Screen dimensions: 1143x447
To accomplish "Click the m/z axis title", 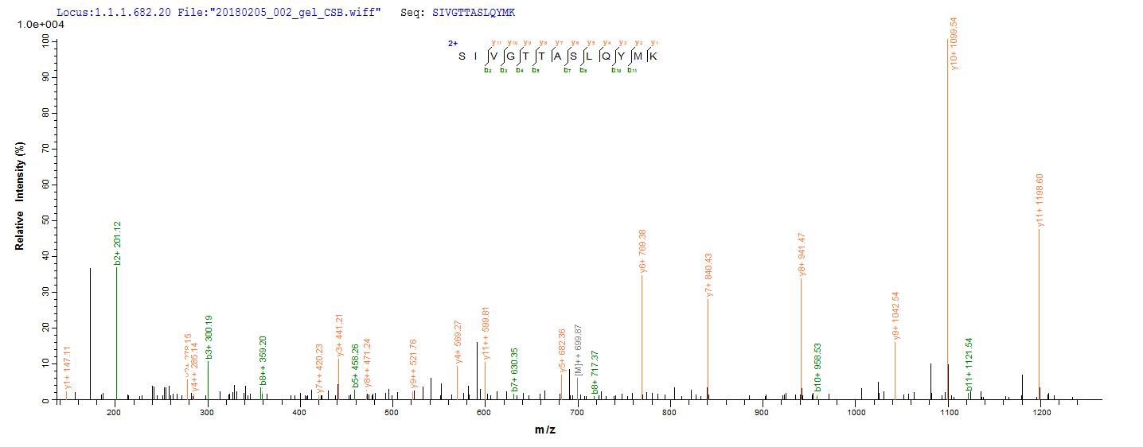I will 545,430.
